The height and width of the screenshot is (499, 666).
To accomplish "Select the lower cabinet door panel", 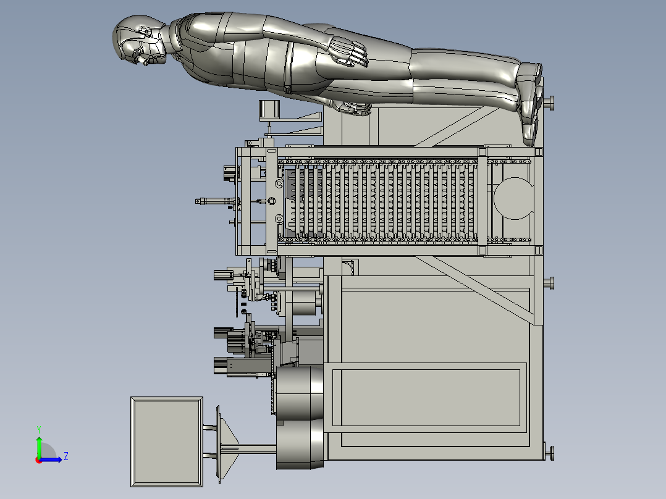I will tap(426, 397).
